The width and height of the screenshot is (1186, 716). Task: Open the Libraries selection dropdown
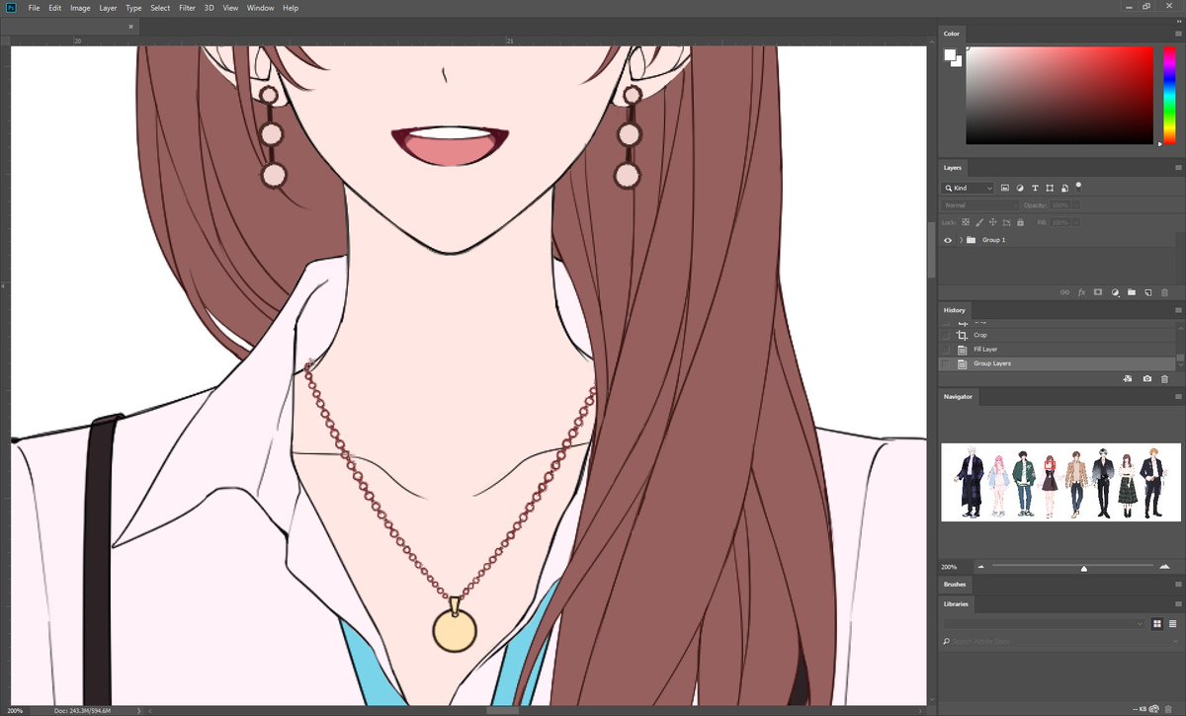pyautogui.click(x=1045, y=624)
